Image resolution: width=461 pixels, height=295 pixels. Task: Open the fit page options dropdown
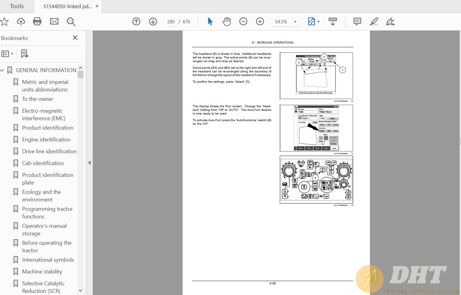click(x=319, y=22)
